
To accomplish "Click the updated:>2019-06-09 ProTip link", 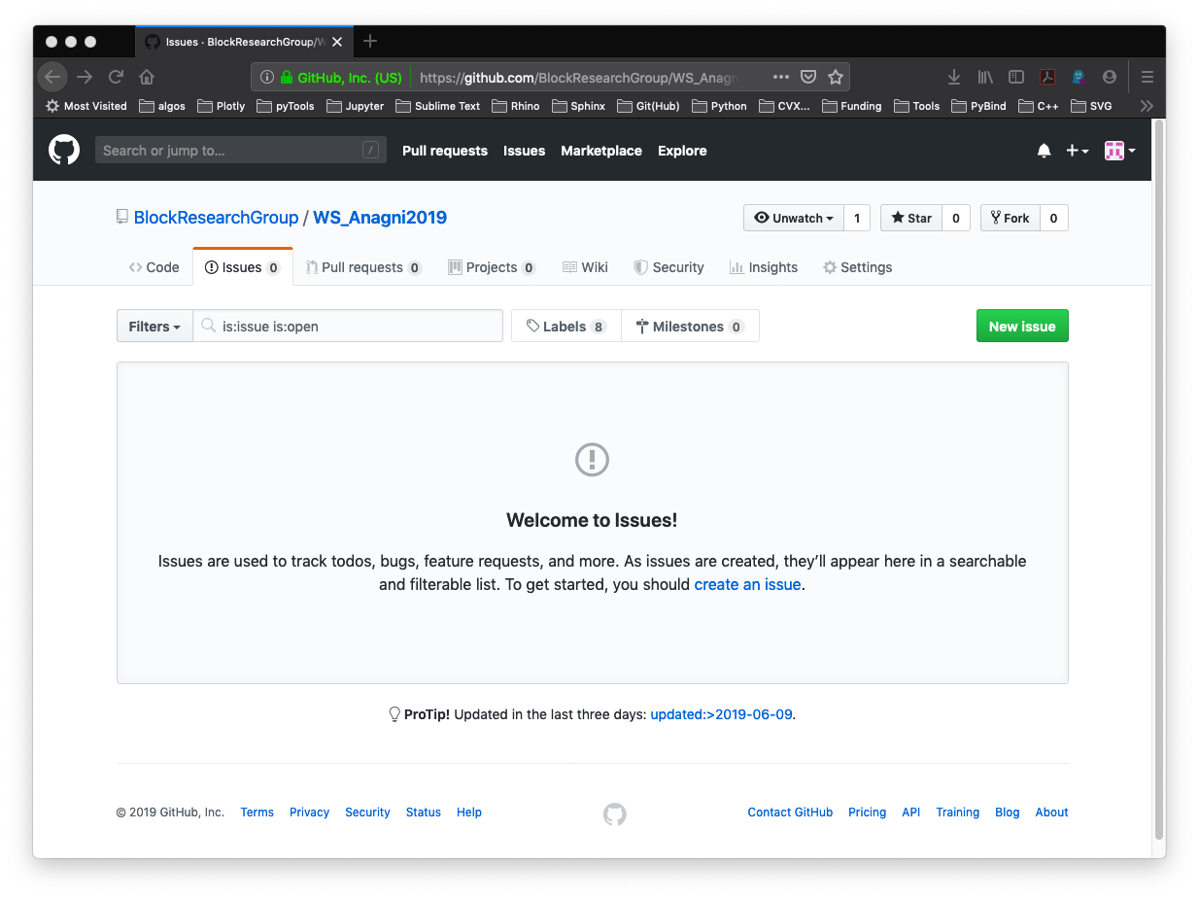I will (722, 714).
